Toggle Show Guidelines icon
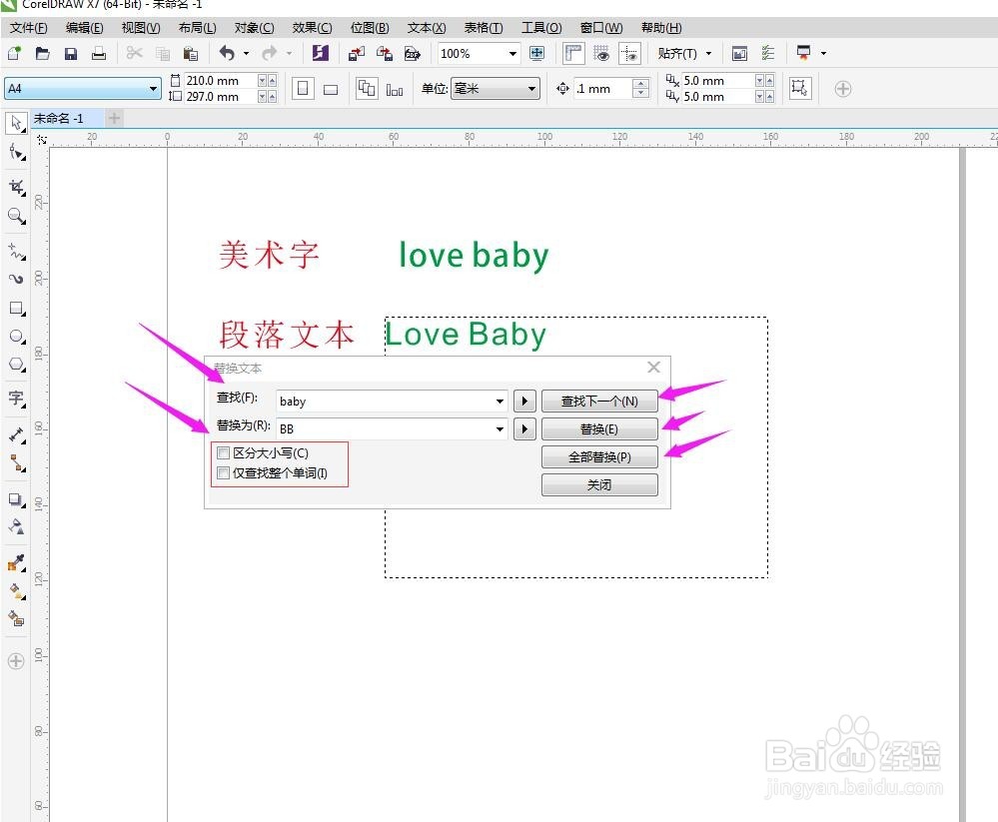The image size is (998, 822). 629,54
